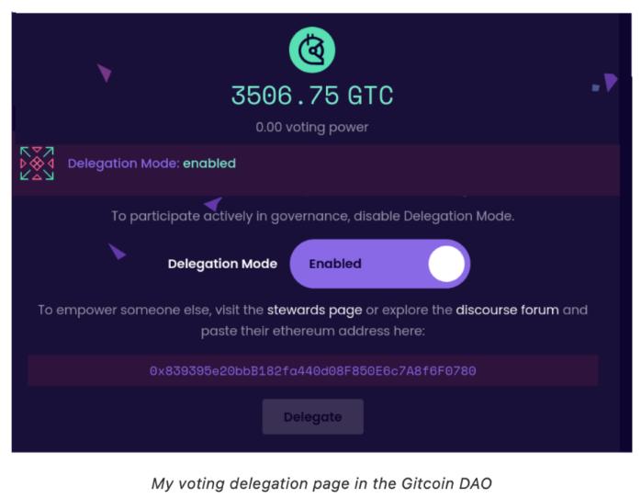641x498 pixels.
Task: Click the arrows icon in the Delegation Mode banner
Action: (x=37, y=164)
